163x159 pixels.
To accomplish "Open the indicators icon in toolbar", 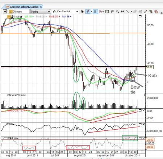I will [100, 12].
